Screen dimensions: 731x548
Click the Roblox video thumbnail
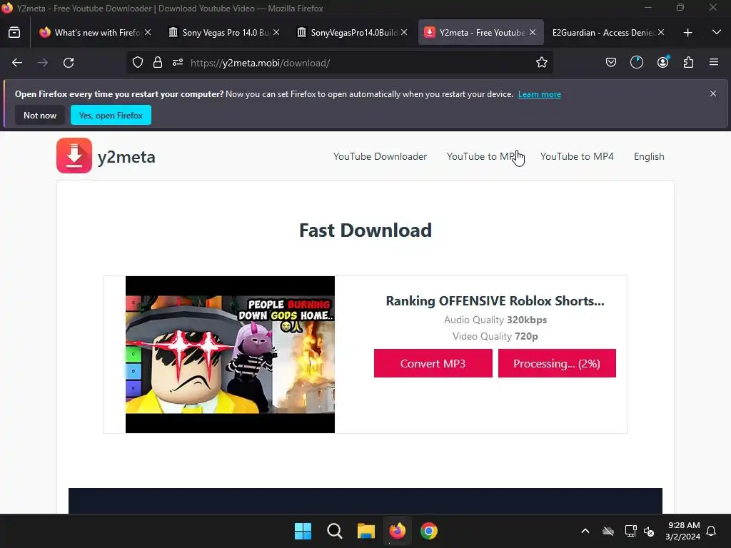coord(230,355)
